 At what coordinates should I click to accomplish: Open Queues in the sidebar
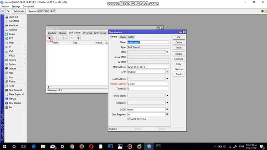coord(13,68)
